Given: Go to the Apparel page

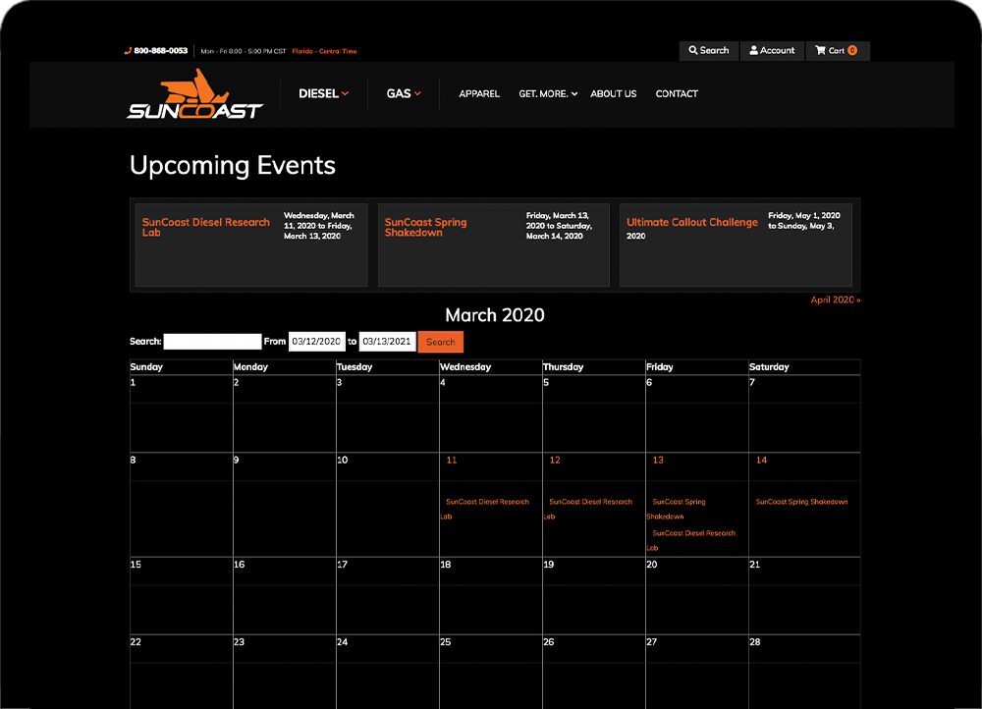Looking at the screenshot, I should [479, 94].
